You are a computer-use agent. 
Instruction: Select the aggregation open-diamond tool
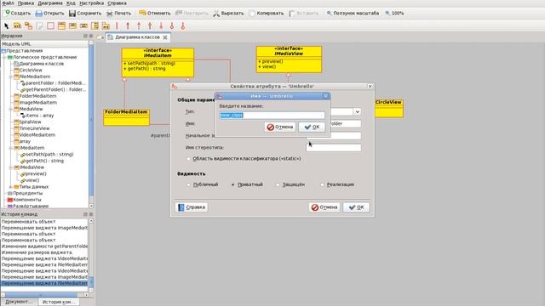(172, 25)
